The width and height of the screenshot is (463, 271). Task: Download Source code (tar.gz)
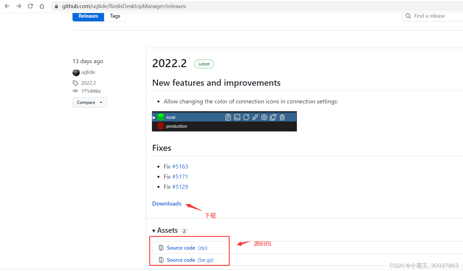(190, 260)
